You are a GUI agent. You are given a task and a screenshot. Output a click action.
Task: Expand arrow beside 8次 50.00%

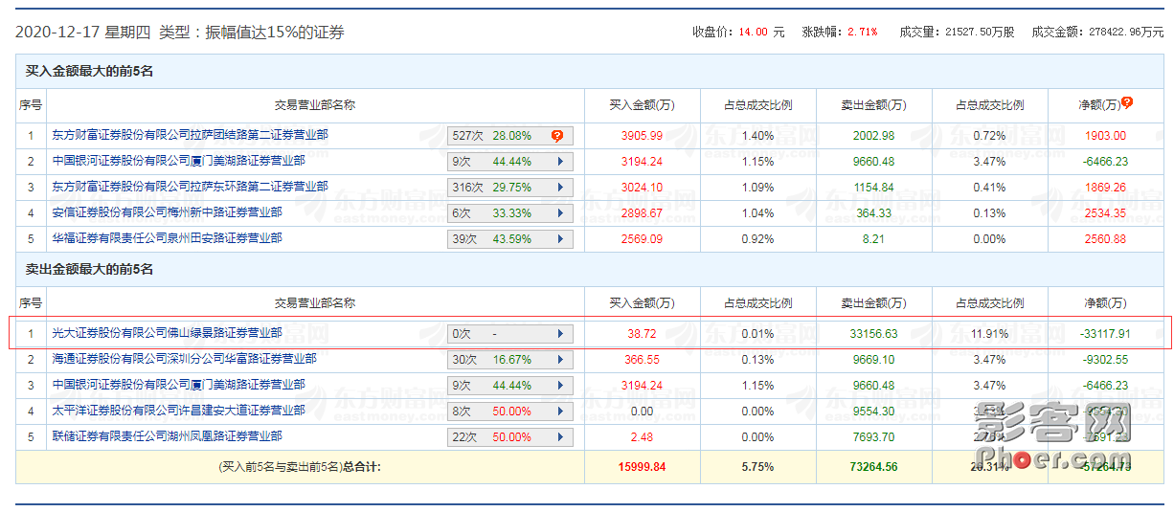pyautogui.click(x=559, y=412)
